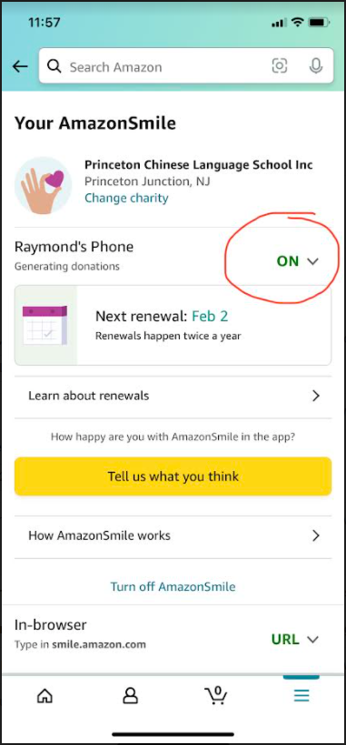
Task: Toggle Raymond's Phone ON status
Action: (x=288, y=260)
